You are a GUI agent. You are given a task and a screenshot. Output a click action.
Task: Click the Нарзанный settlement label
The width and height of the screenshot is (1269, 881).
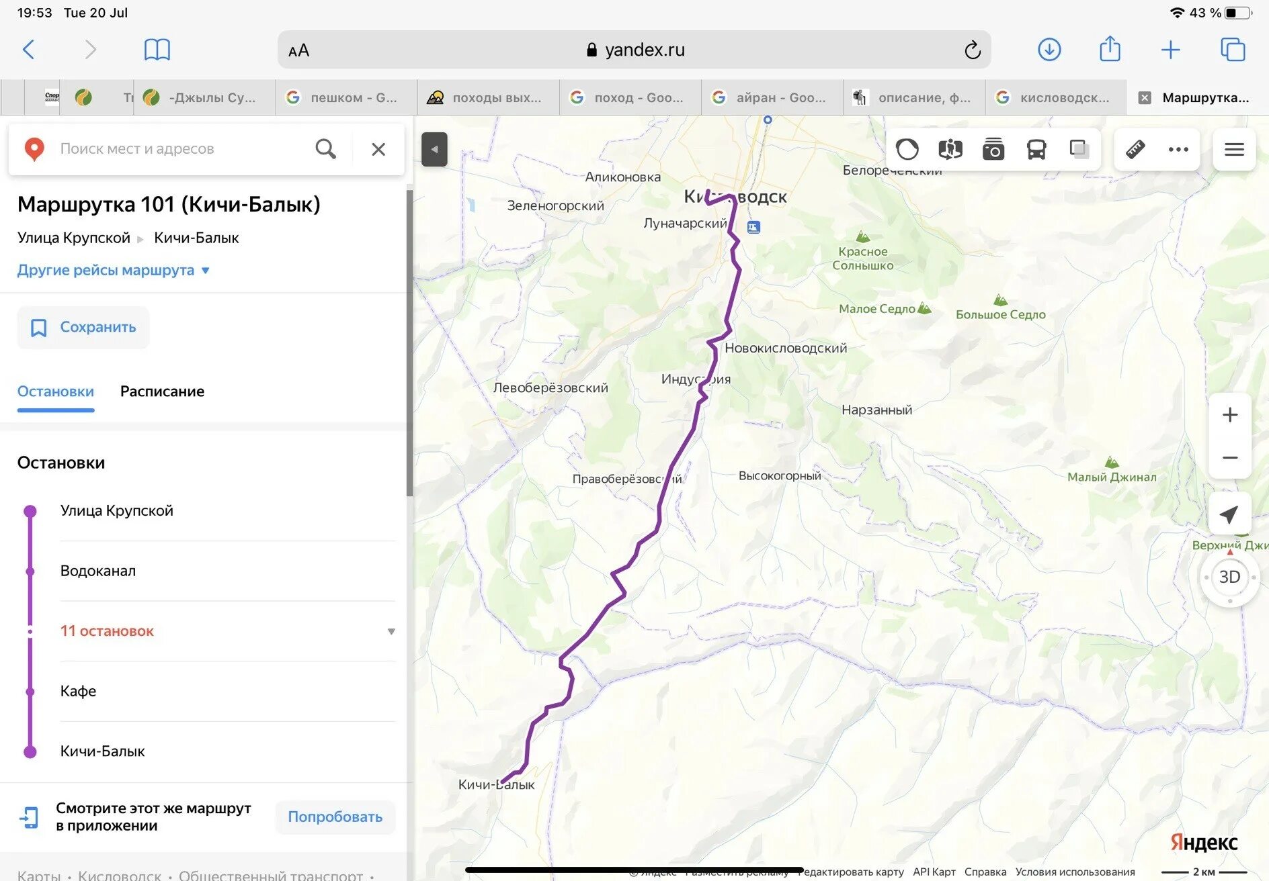pos(876,410)
